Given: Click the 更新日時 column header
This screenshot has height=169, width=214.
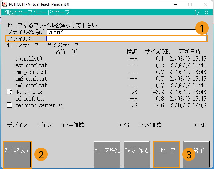Looking at the screenshot, I should 190,52.
